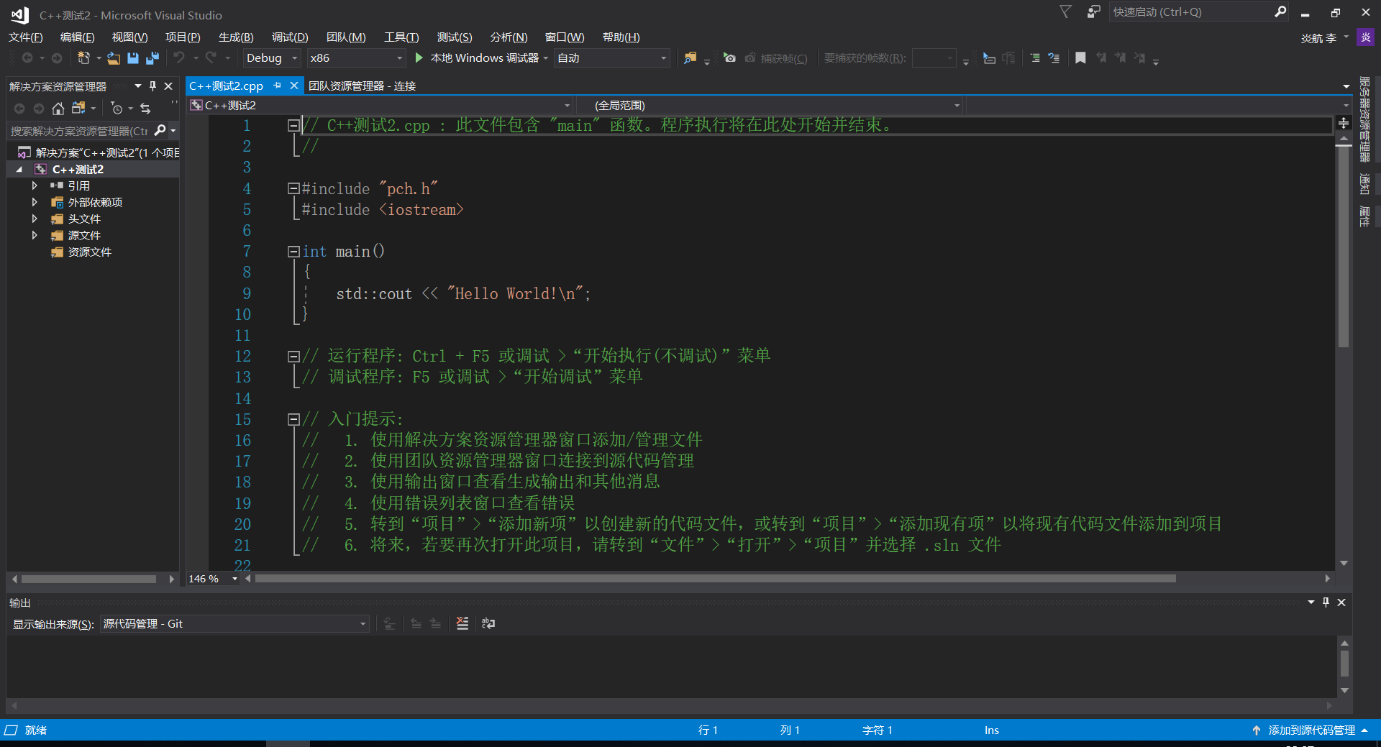Collapse the comment block at line 12
The height and width of the screenshot is (747, 1381).
293,356
